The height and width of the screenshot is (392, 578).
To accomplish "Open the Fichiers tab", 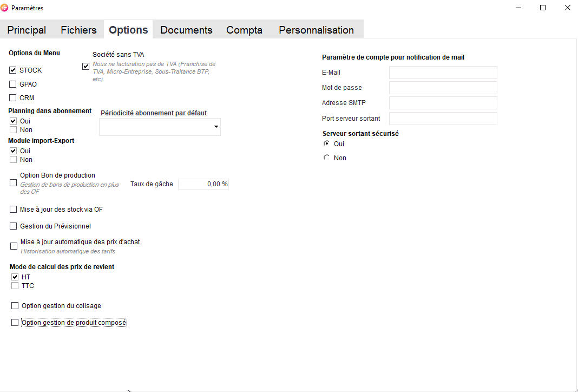I will (78, 30).
